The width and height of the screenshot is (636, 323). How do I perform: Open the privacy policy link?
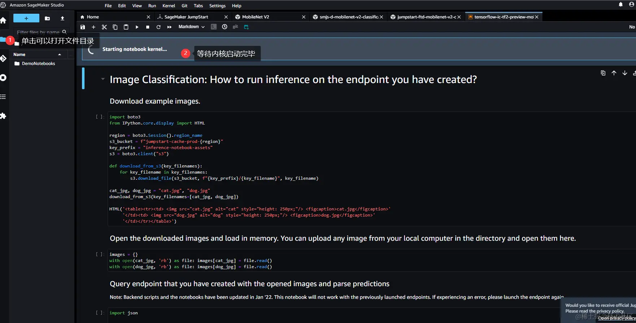[616, 318]
